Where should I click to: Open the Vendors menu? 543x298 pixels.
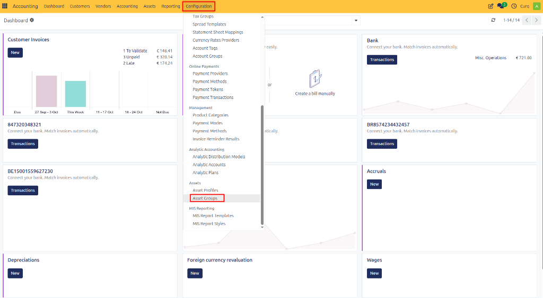click(103, 6)
